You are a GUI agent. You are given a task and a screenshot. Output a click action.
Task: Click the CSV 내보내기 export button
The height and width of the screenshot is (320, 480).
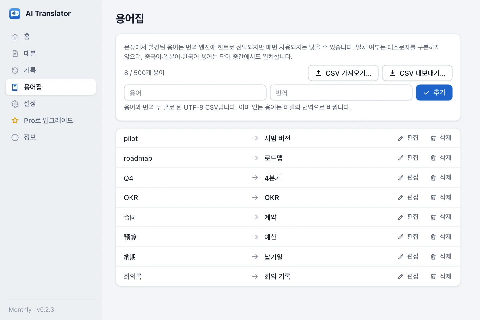(x=417, y=73)
